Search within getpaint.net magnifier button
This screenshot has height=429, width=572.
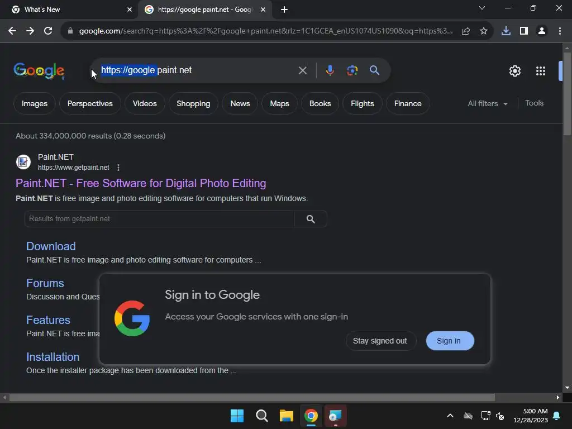pyautogui.click(x=311, y=219)
